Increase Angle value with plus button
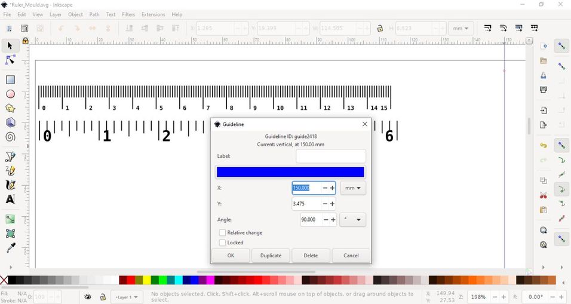 pos(333,220)
